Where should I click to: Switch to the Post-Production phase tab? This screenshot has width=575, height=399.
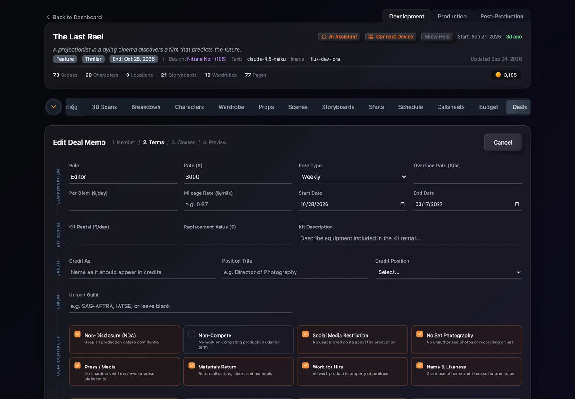[x=502, y=17]
